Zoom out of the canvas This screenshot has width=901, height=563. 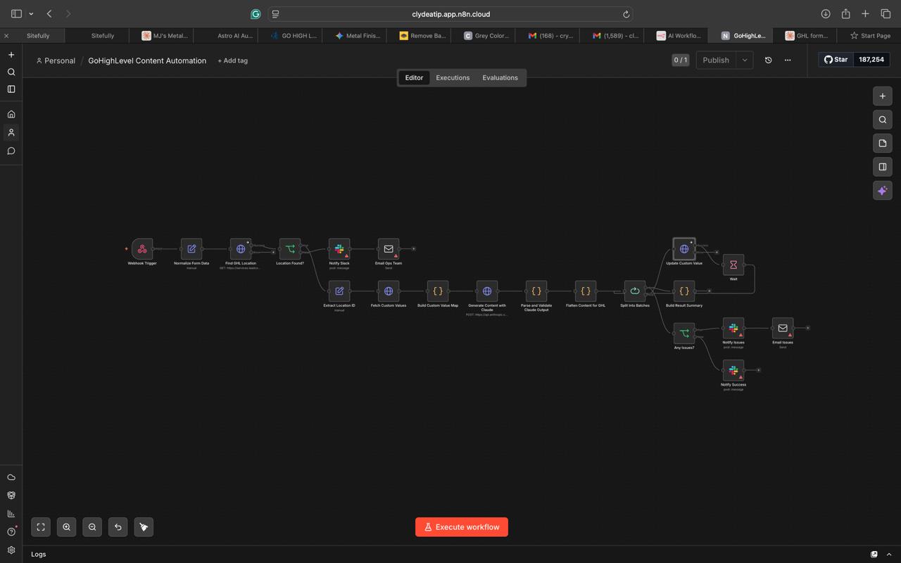pyautogui.click(x=92, y=527)
